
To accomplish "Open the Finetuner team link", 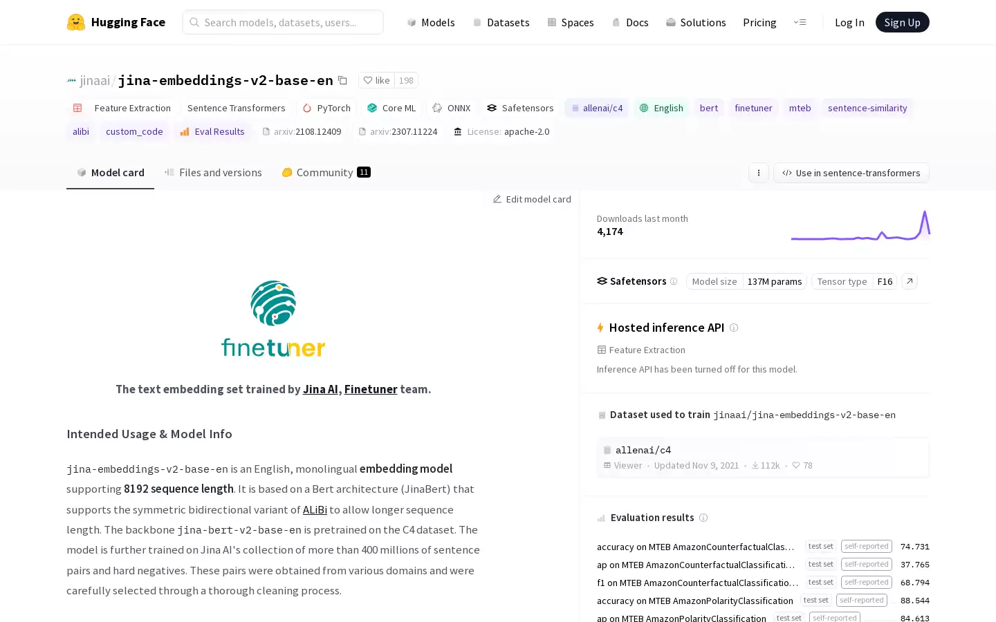I will (371, 389).
